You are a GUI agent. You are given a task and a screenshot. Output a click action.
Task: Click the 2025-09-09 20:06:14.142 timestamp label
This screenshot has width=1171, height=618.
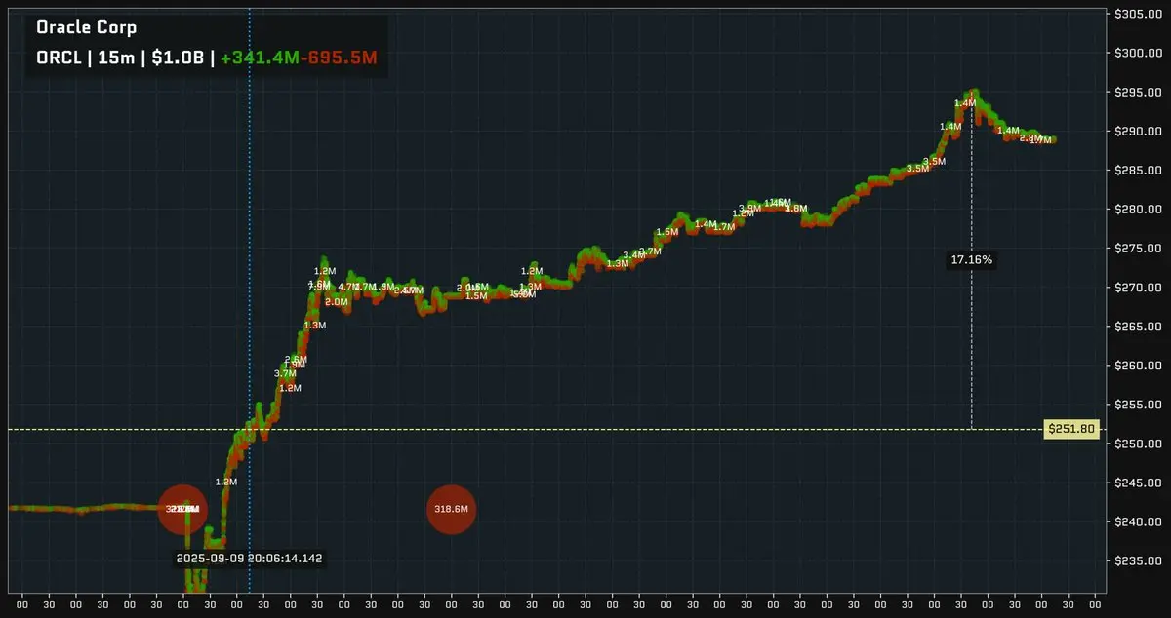(x=249, y=559)
